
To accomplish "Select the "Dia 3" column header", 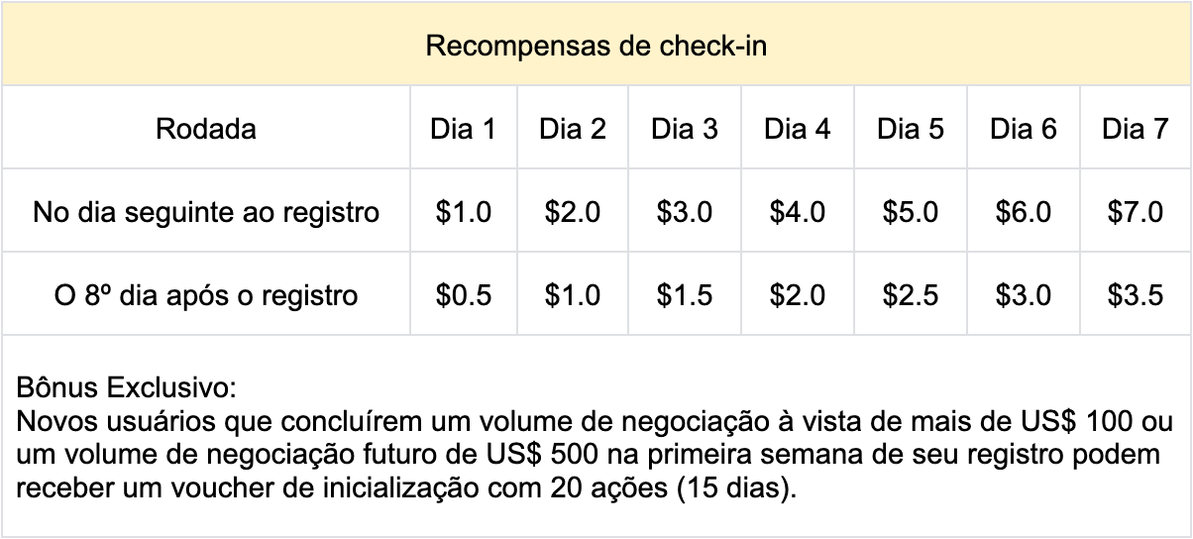I will coord(685,129).
